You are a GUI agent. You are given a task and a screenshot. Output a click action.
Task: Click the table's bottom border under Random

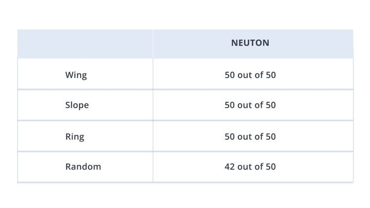point(185,182)
